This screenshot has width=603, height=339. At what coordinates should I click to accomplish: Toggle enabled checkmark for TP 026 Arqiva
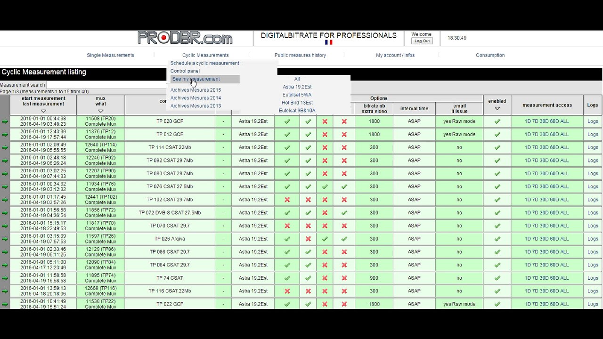[497, 239]
